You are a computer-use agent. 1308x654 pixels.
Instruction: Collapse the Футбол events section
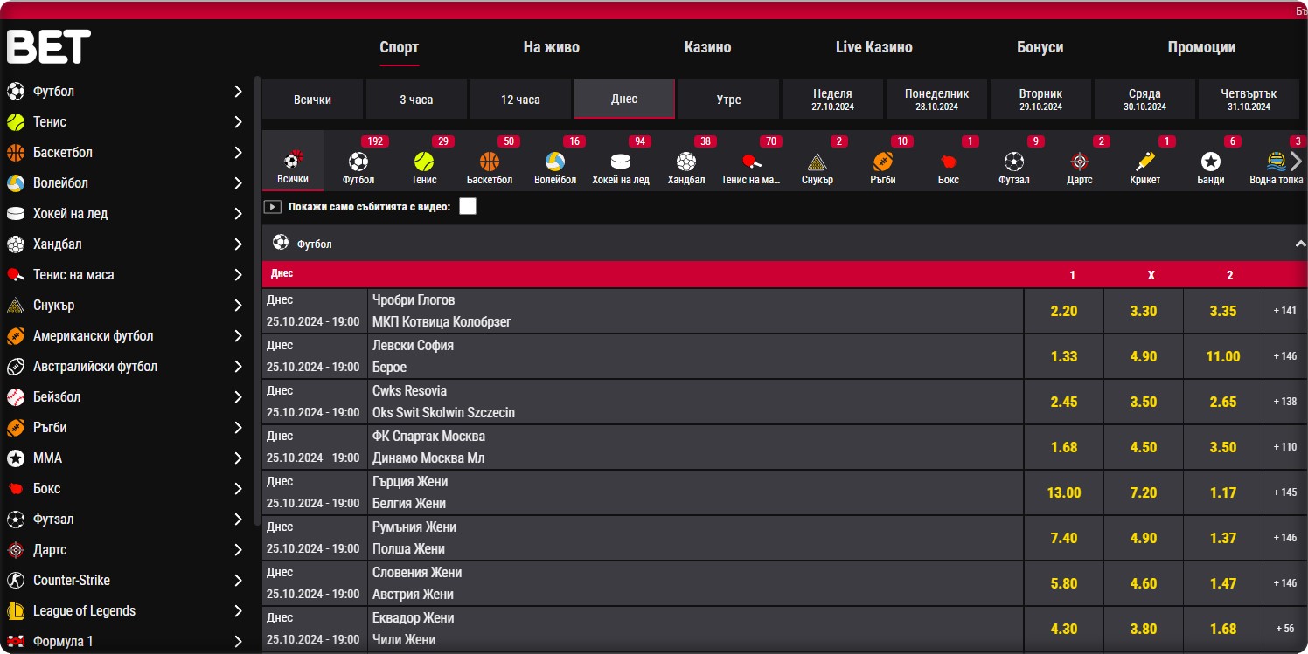point(1299,244)
